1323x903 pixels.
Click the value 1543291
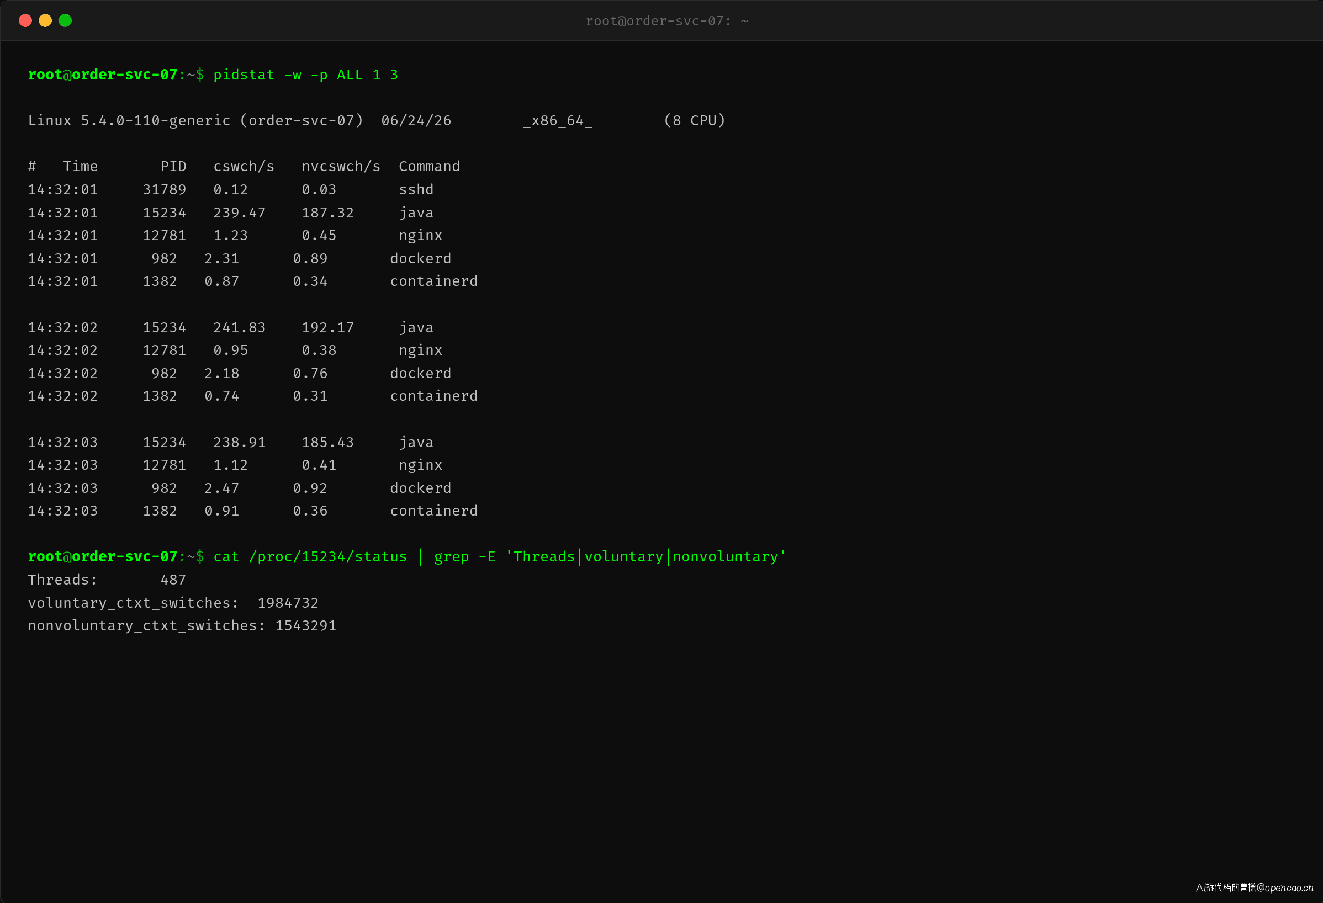pyautogui.click(x=306, y=626)
